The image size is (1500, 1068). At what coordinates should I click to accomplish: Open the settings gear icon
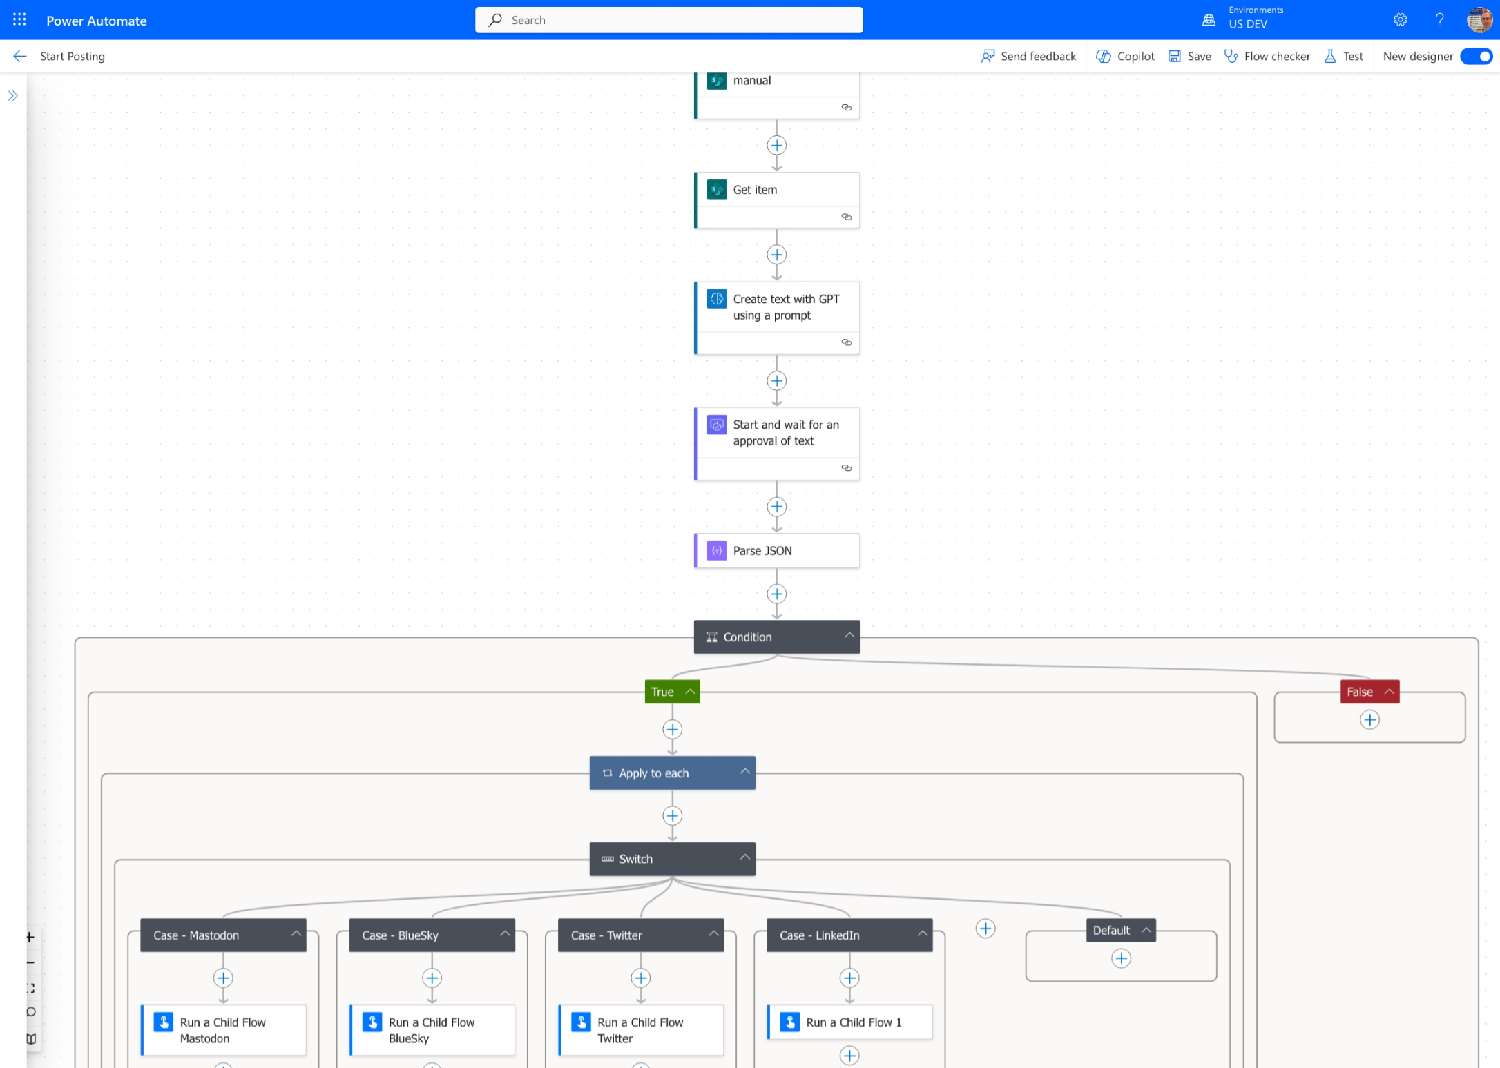click(x=1400, y=20)
